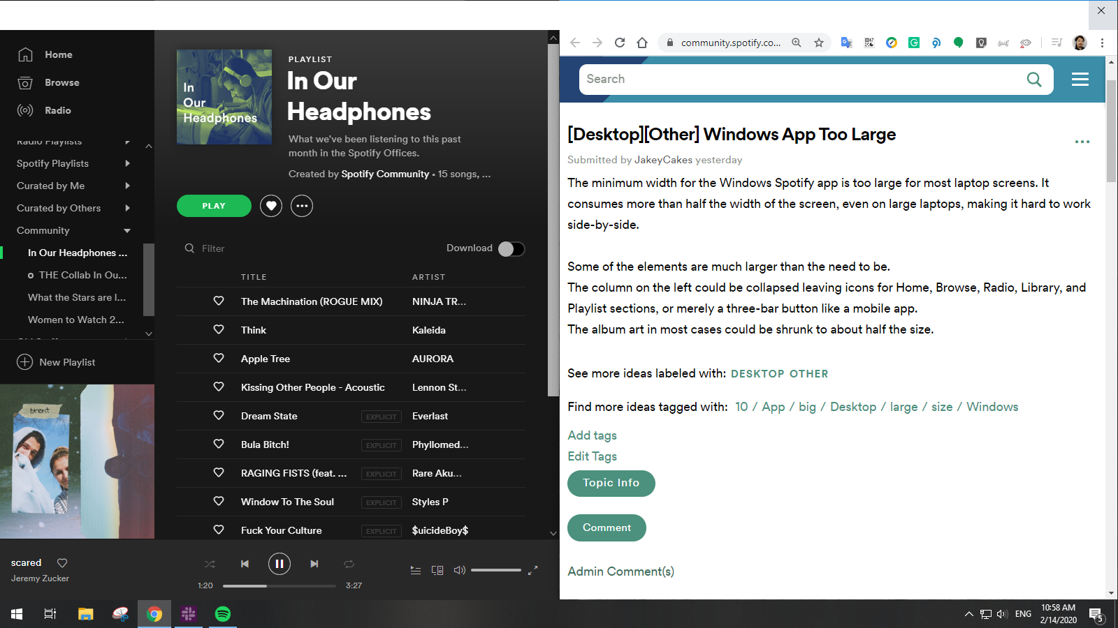Screen dimensions: 1118x628
Task: Open Slack from the taskbar
Action: (x=189, y=614)
